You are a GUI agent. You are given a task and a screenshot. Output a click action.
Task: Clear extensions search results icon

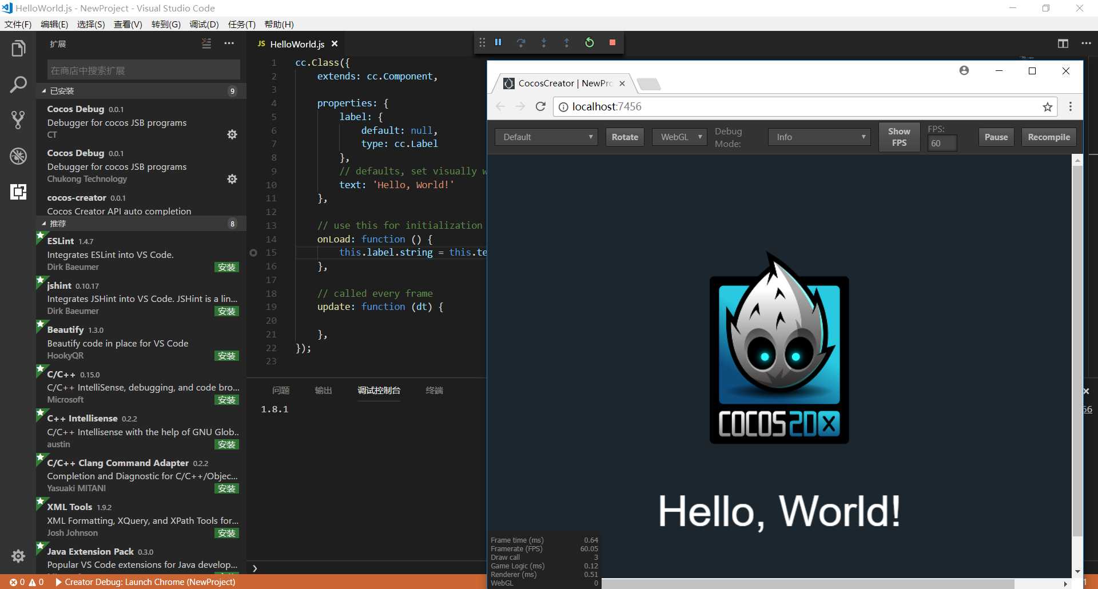point(206,43)
